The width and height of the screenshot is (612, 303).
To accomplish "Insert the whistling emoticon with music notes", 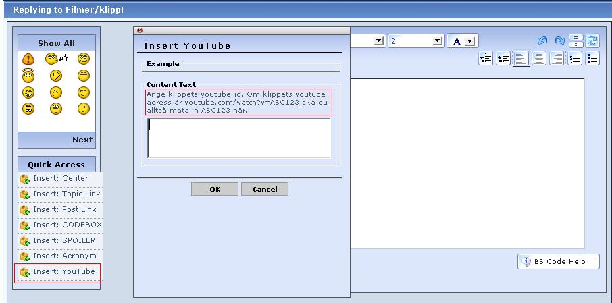I will 56,59.
